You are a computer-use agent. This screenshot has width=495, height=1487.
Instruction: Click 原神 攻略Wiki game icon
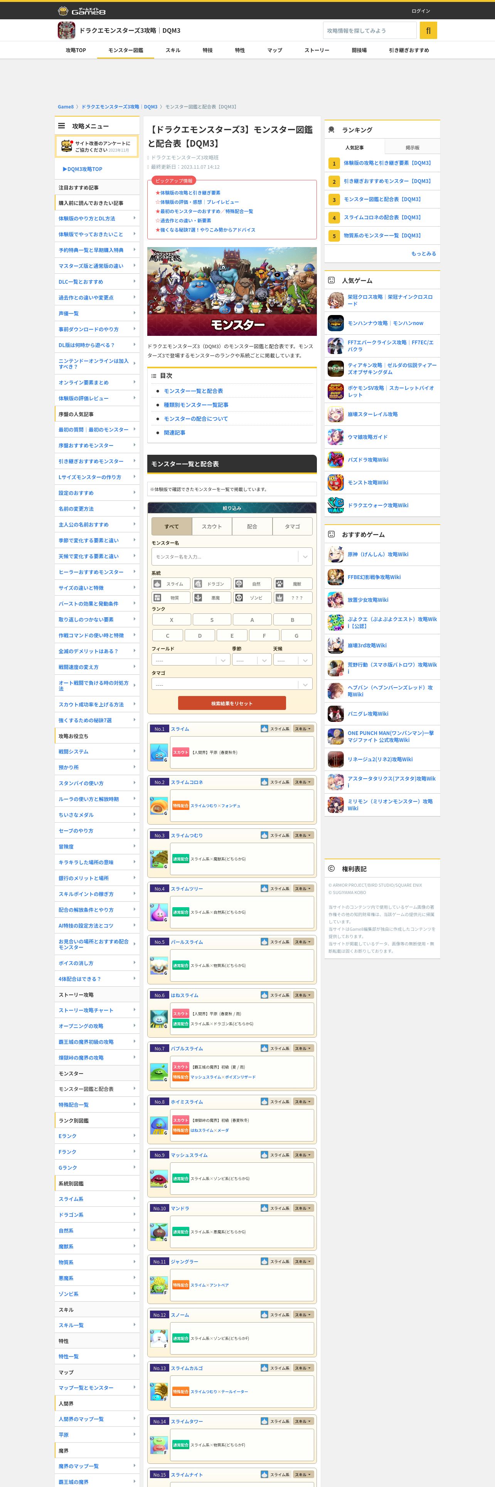(x=335, y=554)
